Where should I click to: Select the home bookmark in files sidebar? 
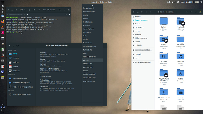(143, 58)
